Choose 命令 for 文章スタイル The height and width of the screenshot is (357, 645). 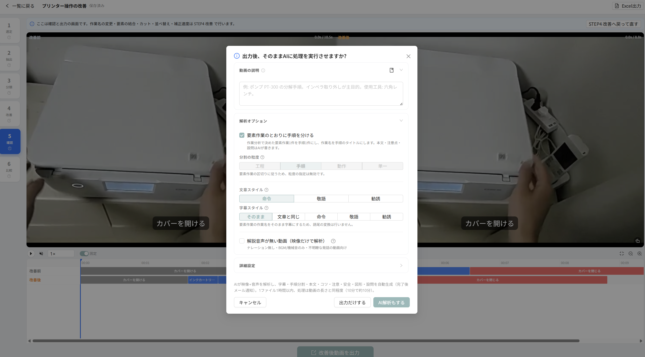coord(267,199)
